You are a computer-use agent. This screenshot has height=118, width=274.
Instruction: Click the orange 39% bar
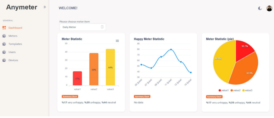tap(94, 69)
